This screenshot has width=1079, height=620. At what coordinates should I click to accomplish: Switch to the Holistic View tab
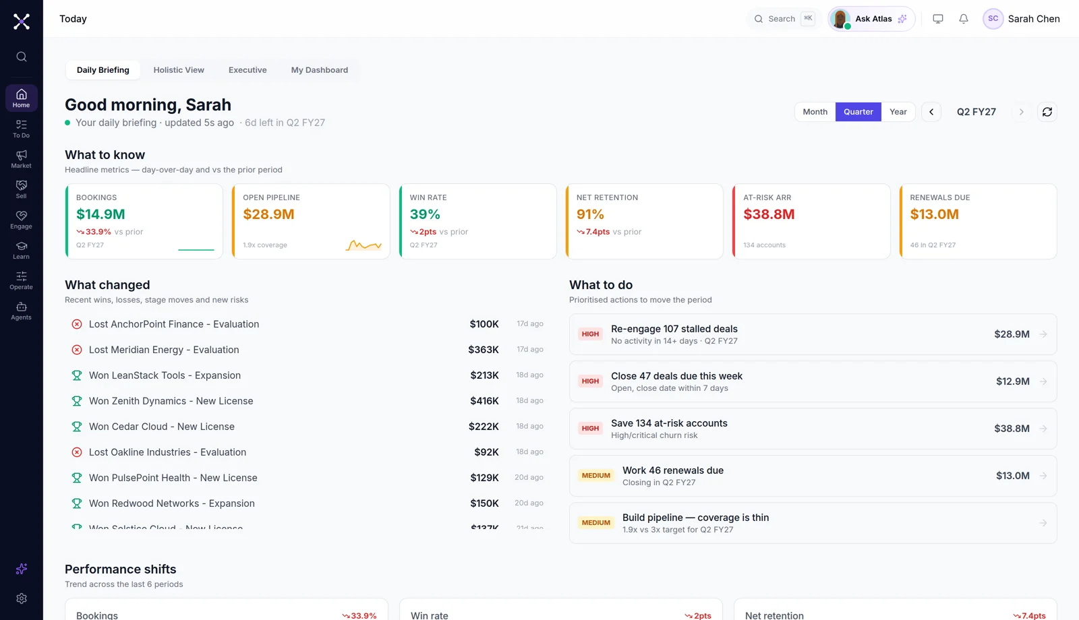coord(179,70)
